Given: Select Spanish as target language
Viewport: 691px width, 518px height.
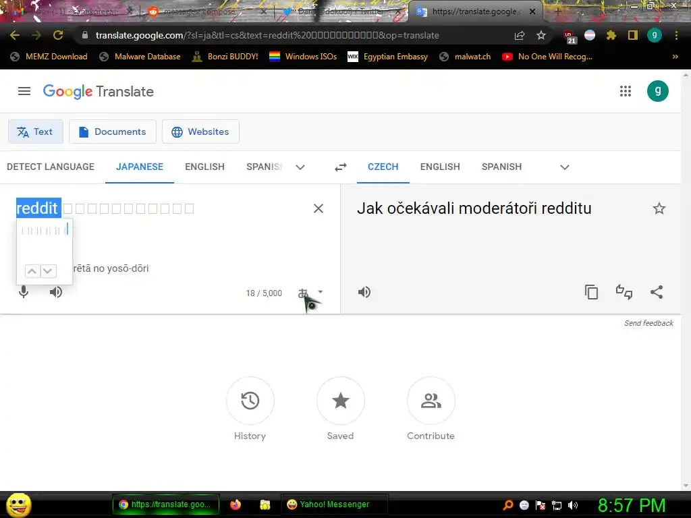Looking at the screenshot, I should 501,167.
